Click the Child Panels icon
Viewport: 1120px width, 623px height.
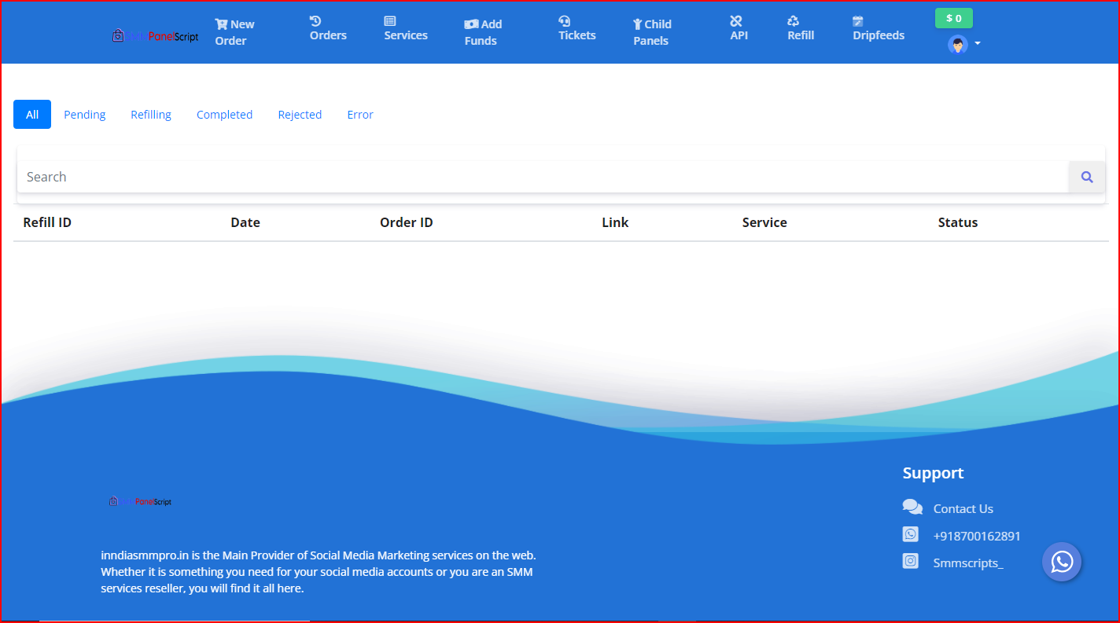pyautogui.click(x=638, y=24)
